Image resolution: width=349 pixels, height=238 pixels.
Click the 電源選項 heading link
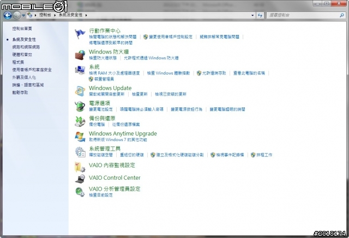[x=99, y=103]
